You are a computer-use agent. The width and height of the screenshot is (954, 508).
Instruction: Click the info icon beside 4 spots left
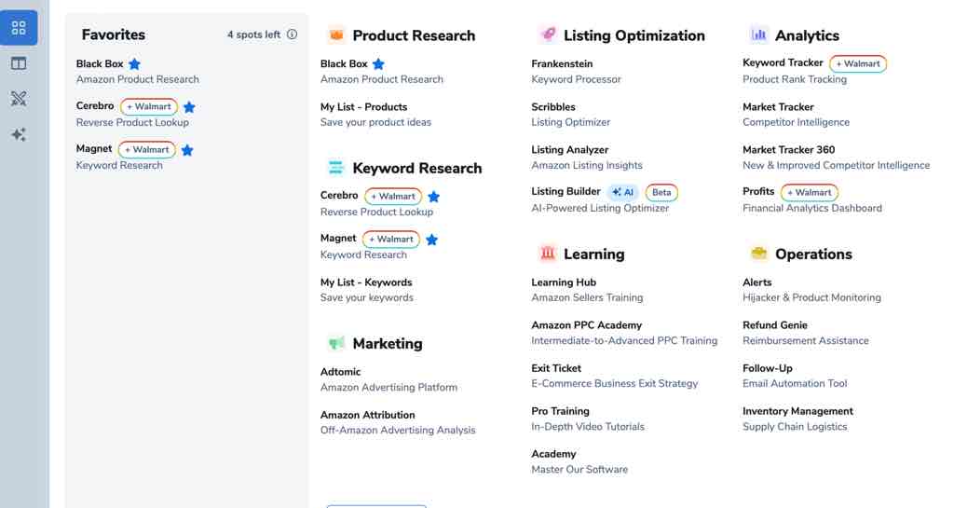pyautogui.click(x=292, y=34)
